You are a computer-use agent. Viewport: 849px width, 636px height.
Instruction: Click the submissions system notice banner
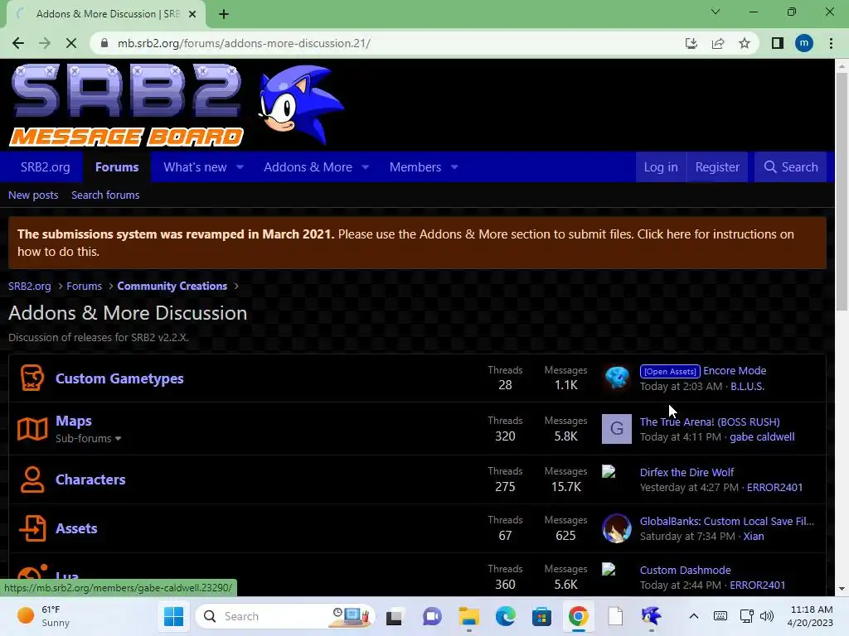click(x=417, y=243)
